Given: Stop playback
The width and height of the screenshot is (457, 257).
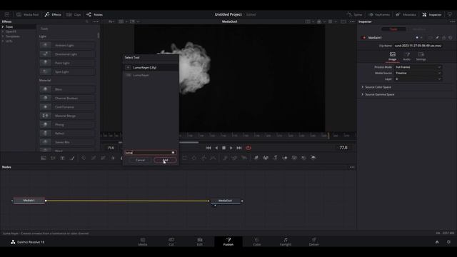Looking at the screenshot, I should coord(224,148).
